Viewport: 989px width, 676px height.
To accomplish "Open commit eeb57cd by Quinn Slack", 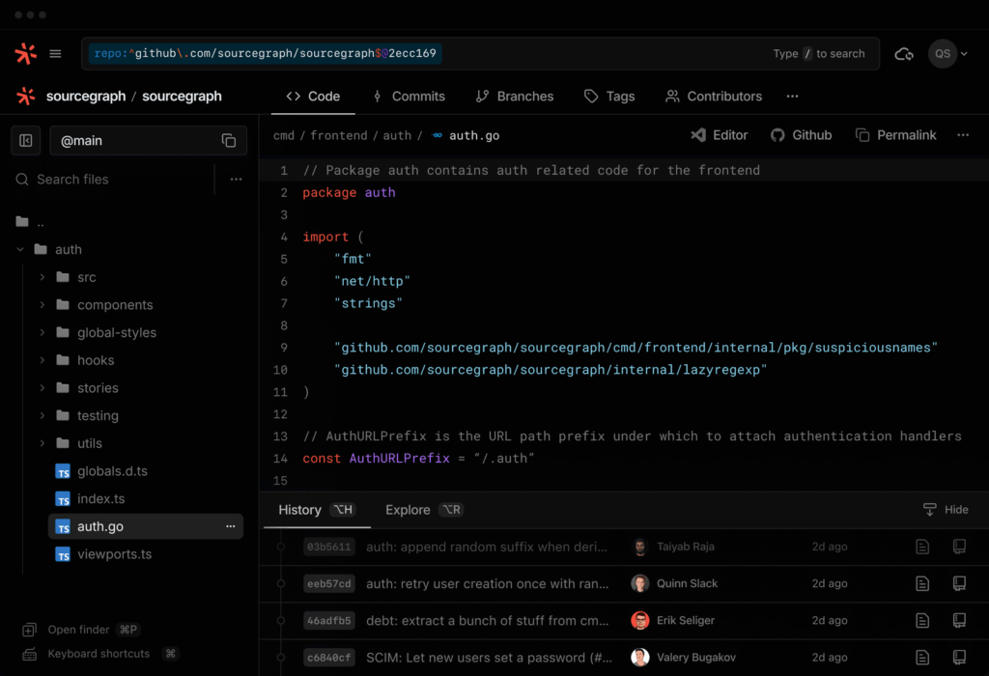I will pos(329,583).
